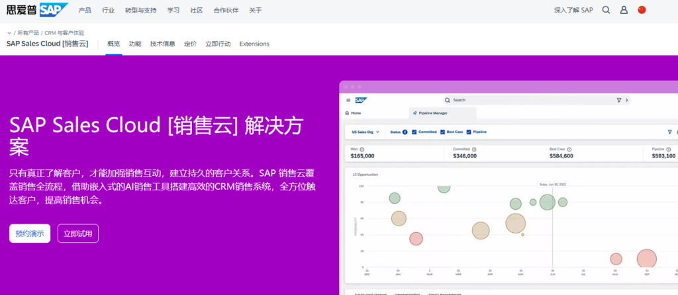The width and height of the screenshot is (678, 295).
Task: Expand the breadcrumb chevron before 所有产品
Action: pyautogui.click(x=9, y=33)
